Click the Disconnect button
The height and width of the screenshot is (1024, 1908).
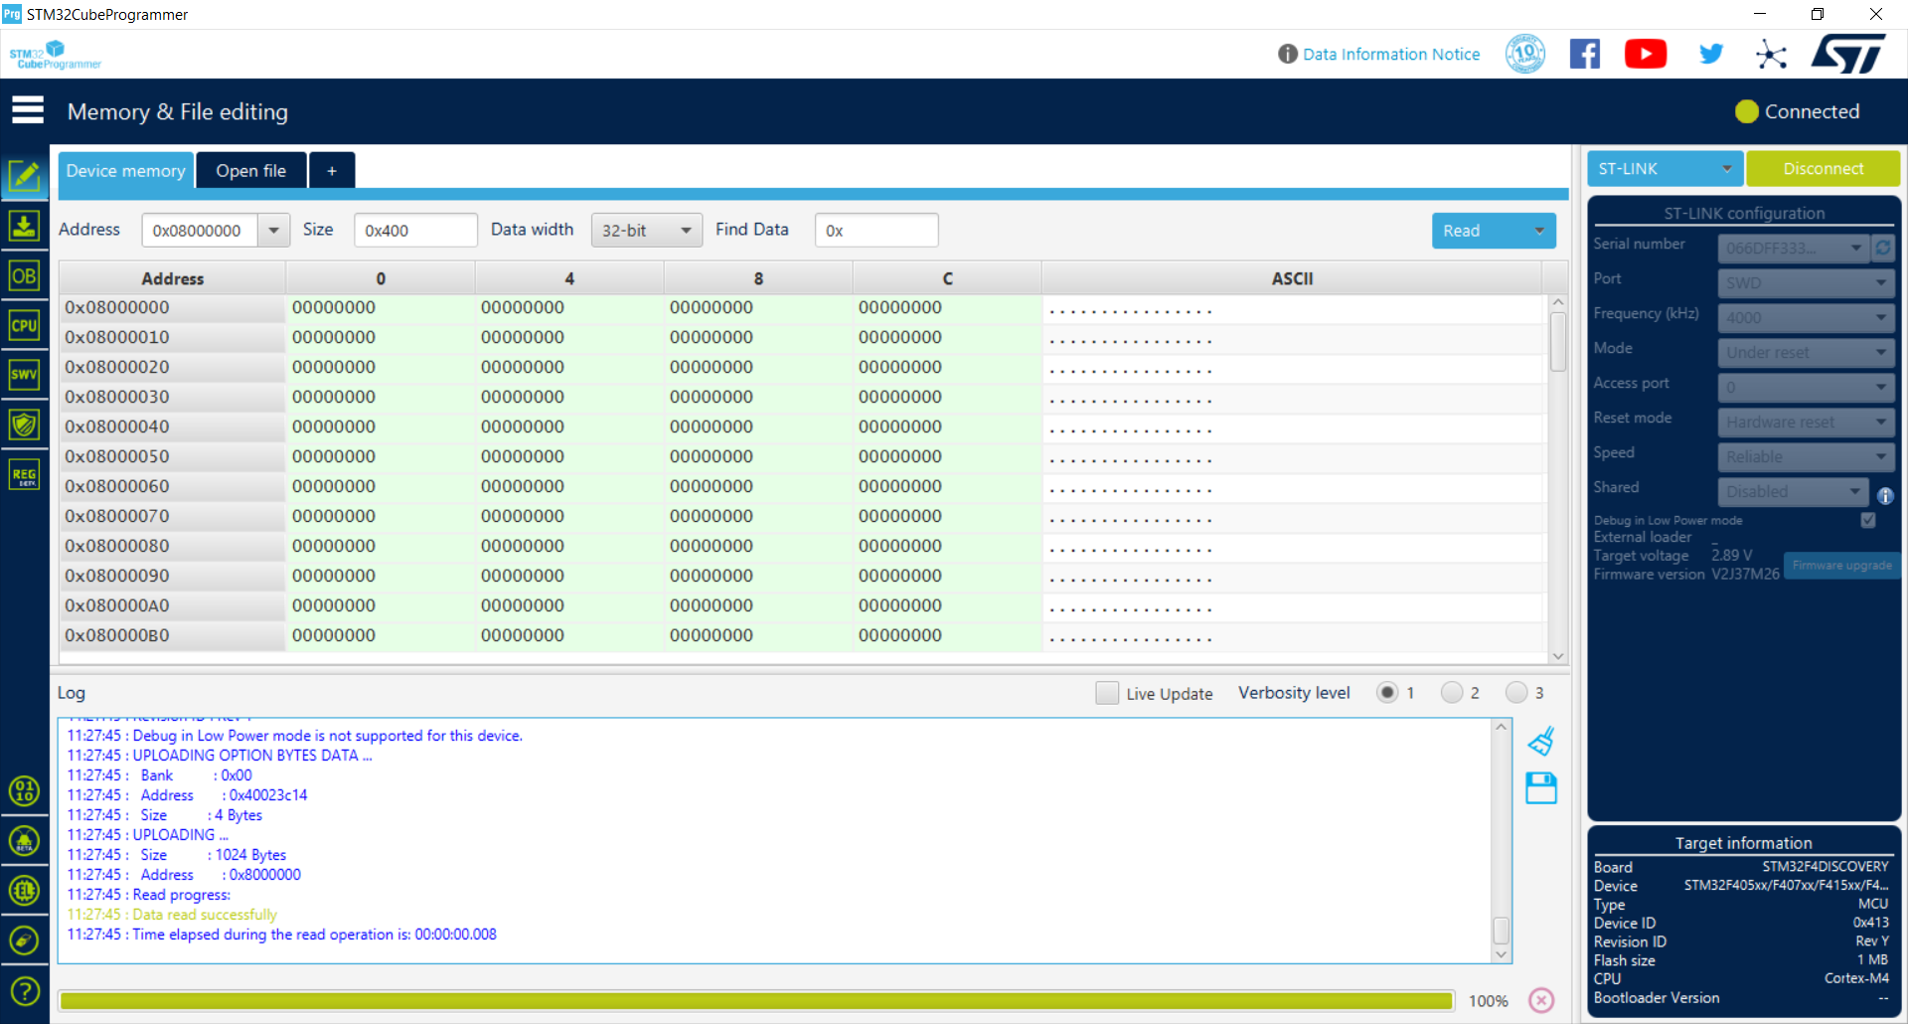click(1824, 169)
